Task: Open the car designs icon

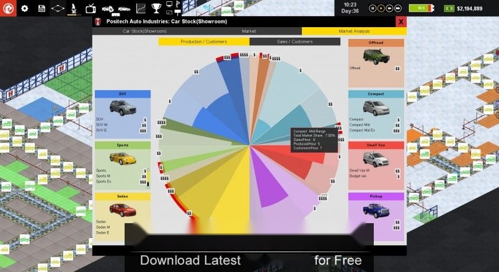Action: click(x=125, y=9)
